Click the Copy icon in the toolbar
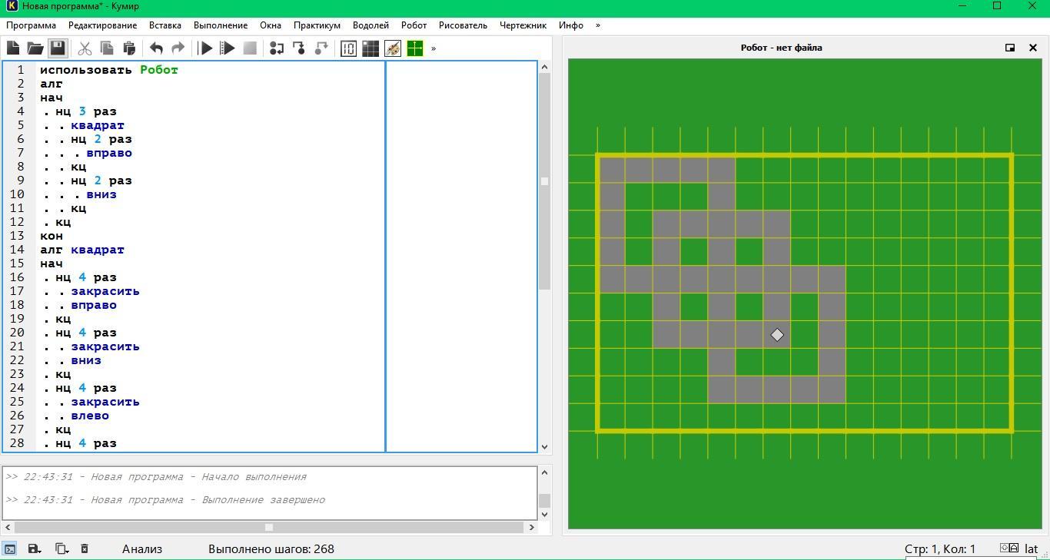The height and width of the screenshot is (560, 1050). 107,48
